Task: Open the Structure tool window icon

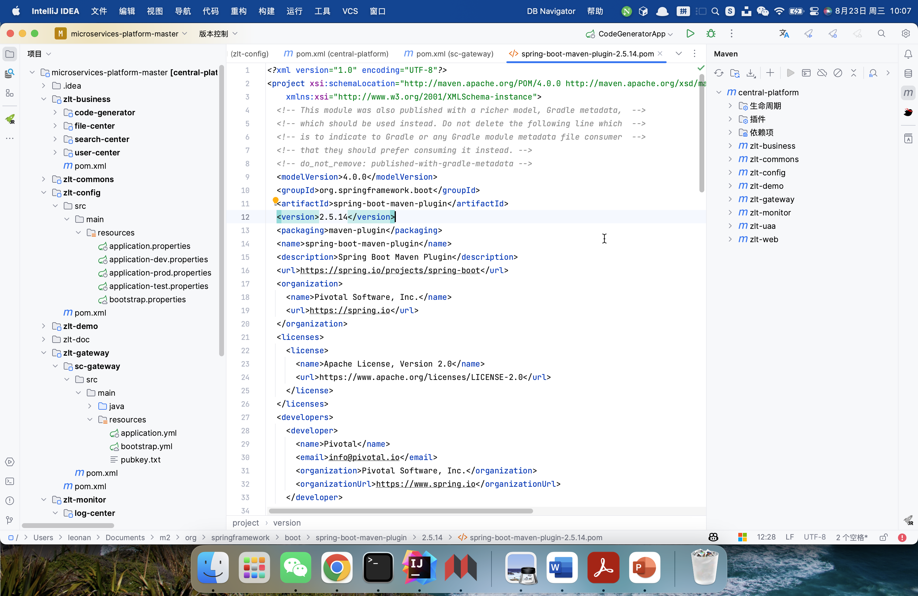Action: point(10,93)
